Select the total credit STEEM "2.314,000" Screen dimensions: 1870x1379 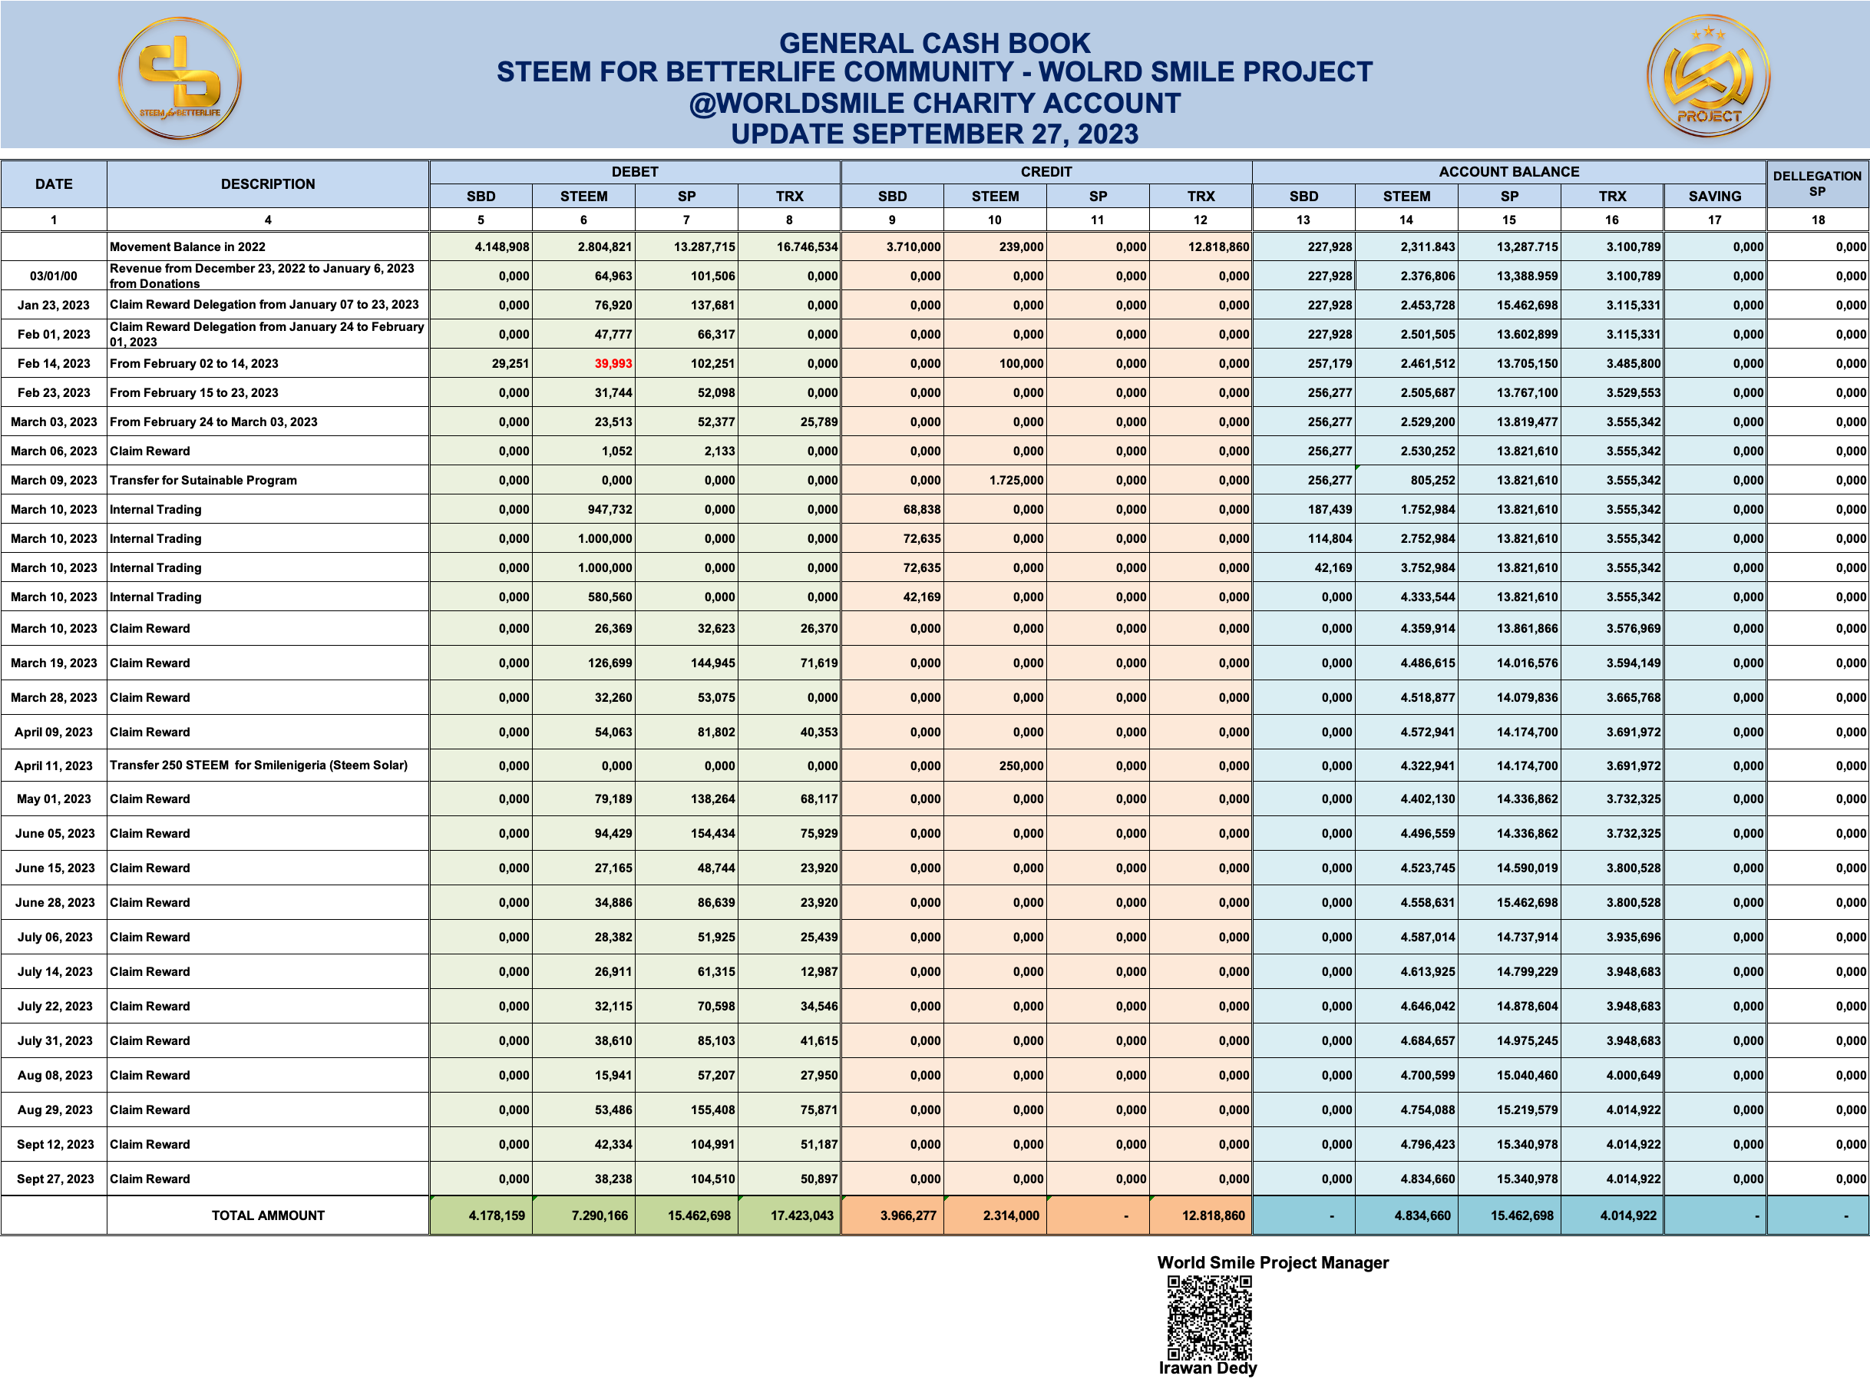pyautogui.click(x=1011, y=1216)
